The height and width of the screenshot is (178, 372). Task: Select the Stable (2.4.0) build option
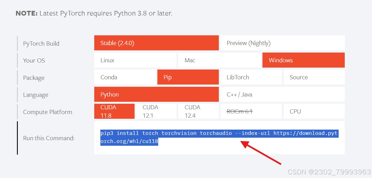(157, 43)
